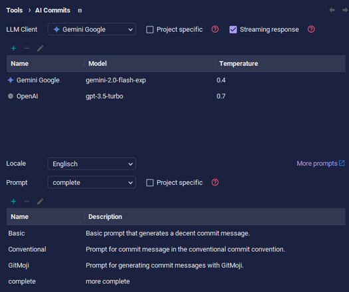The height and width of the screenshot is (292, 349).
Task: Navigate back with the left arrow
Action: 332,10
